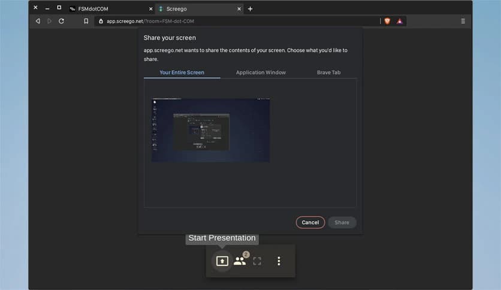The width and height of the screenshot is (501, 290).
Task: Click the Cancel button
Action: 310,223
